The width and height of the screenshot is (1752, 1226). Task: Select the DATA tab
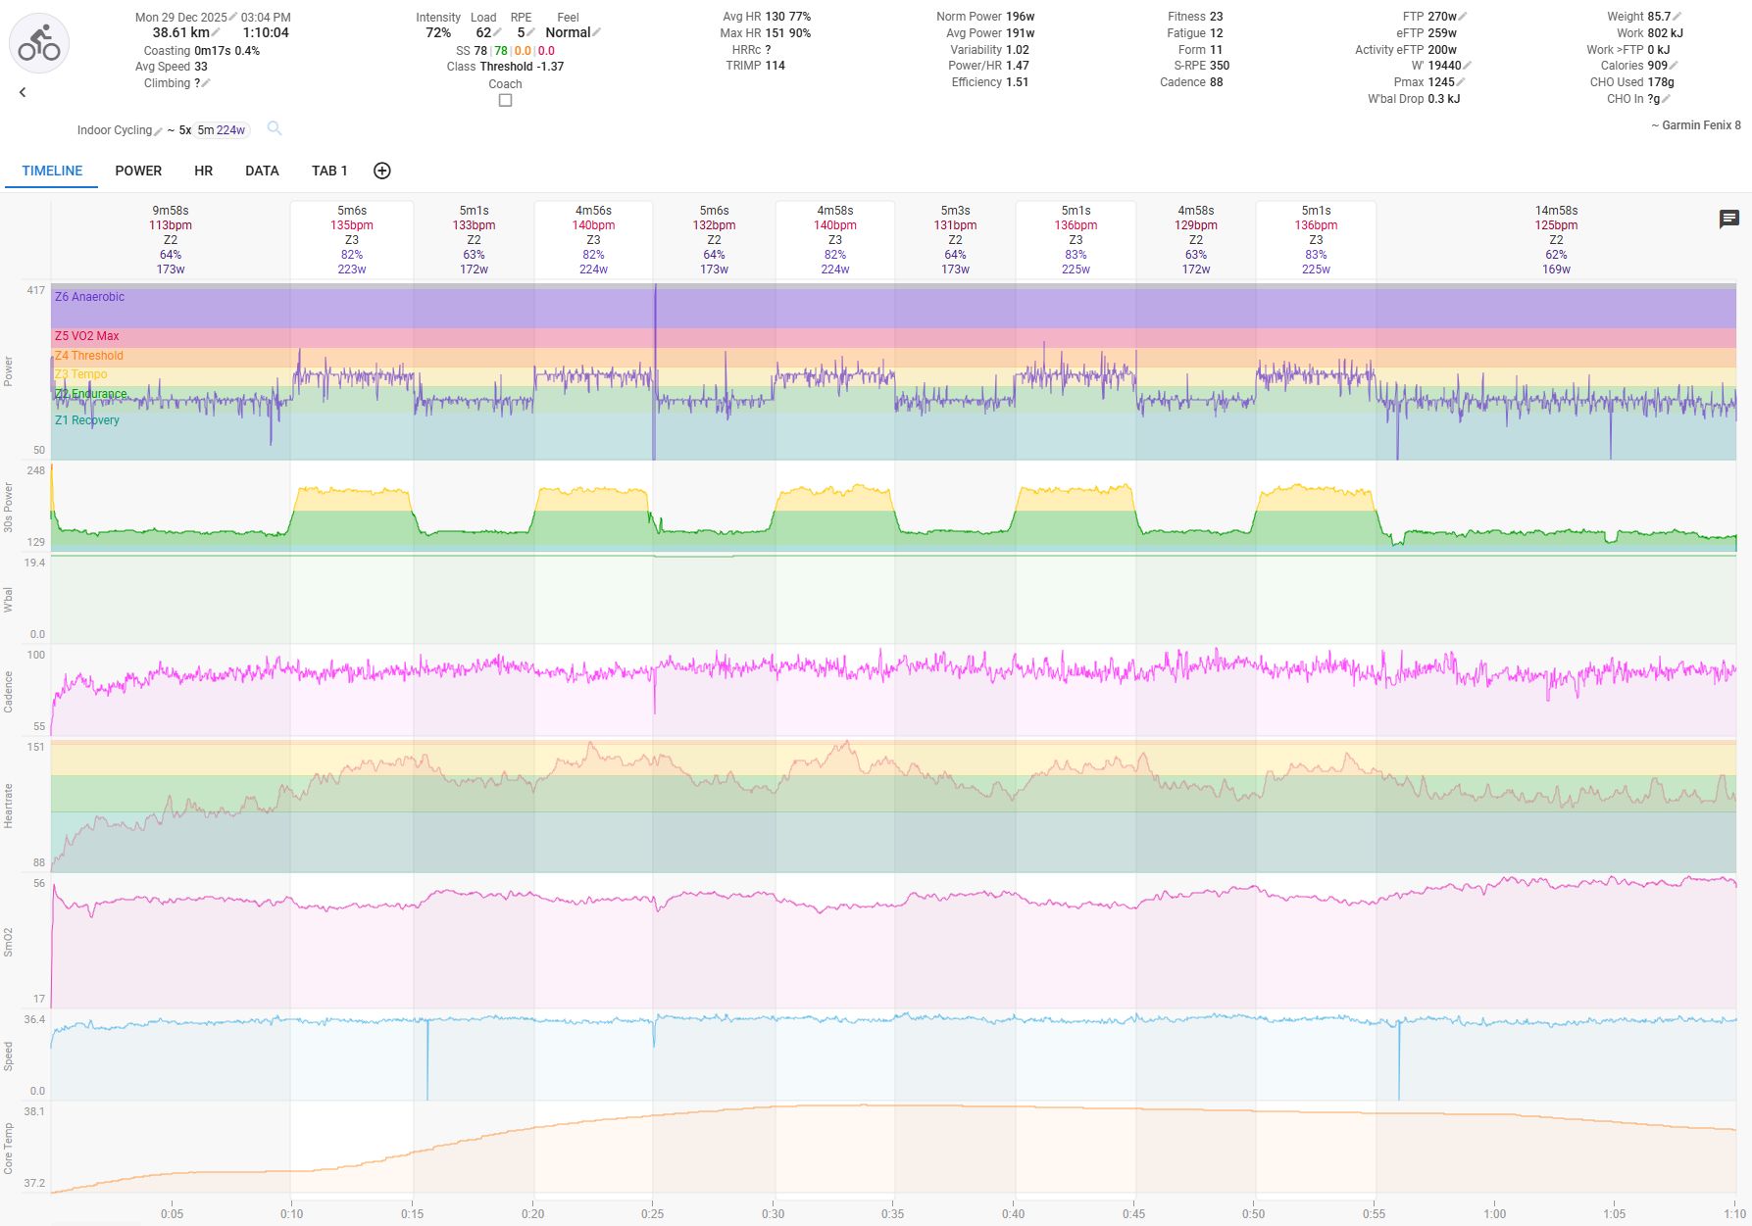[262, 171]
